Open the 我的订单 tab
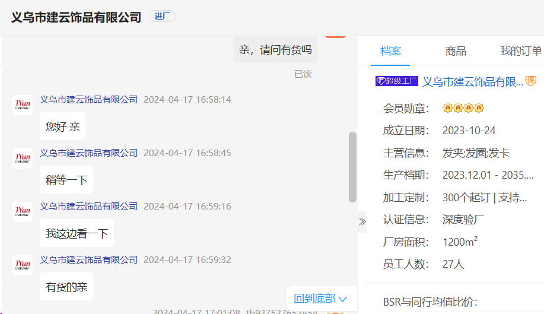This screenshot has height=314, width=544. (520, 51)
